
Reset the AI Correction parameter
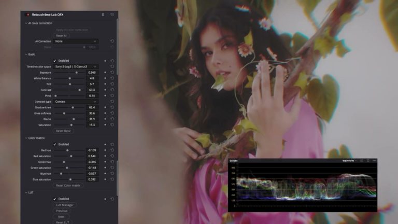[112, 41]
